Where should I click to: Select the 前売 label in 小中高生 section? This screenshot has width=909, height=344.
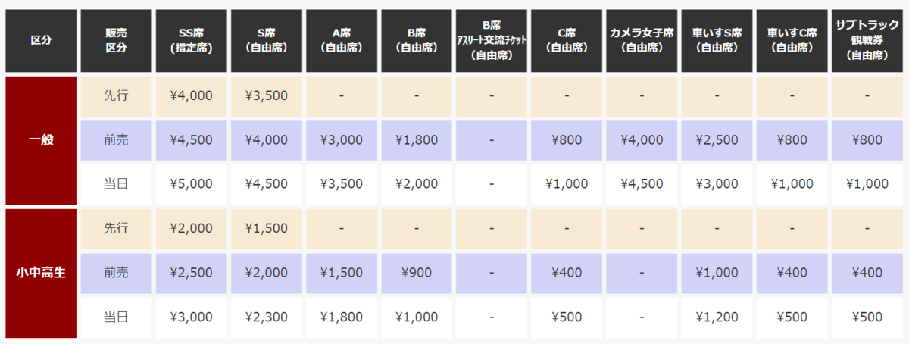click(116, 273)
